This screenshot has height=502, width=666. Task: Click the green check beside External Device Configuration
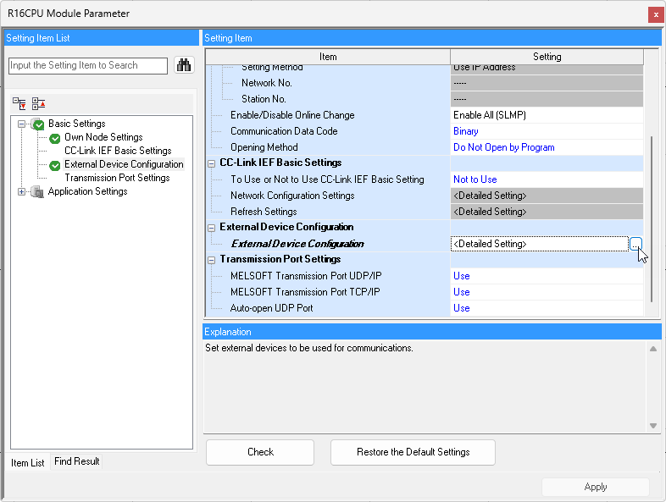(55, 165)
